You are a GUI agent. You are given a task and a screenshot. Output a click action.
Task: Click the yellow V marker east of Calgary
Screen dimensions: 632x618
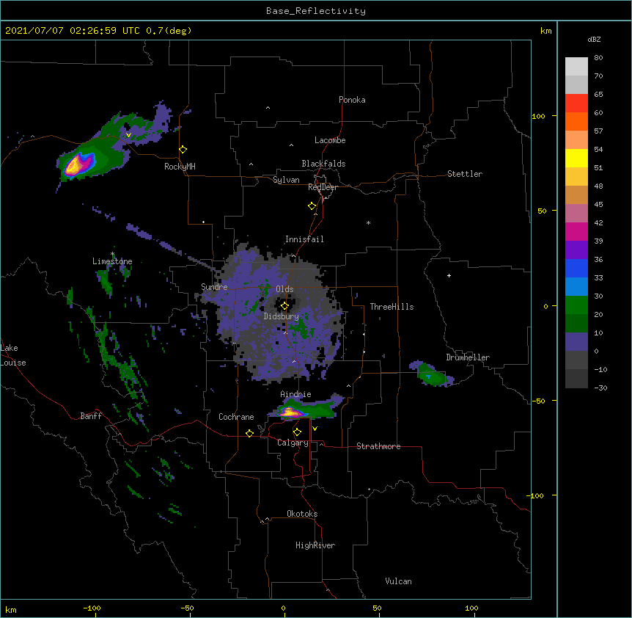(315, 429)
